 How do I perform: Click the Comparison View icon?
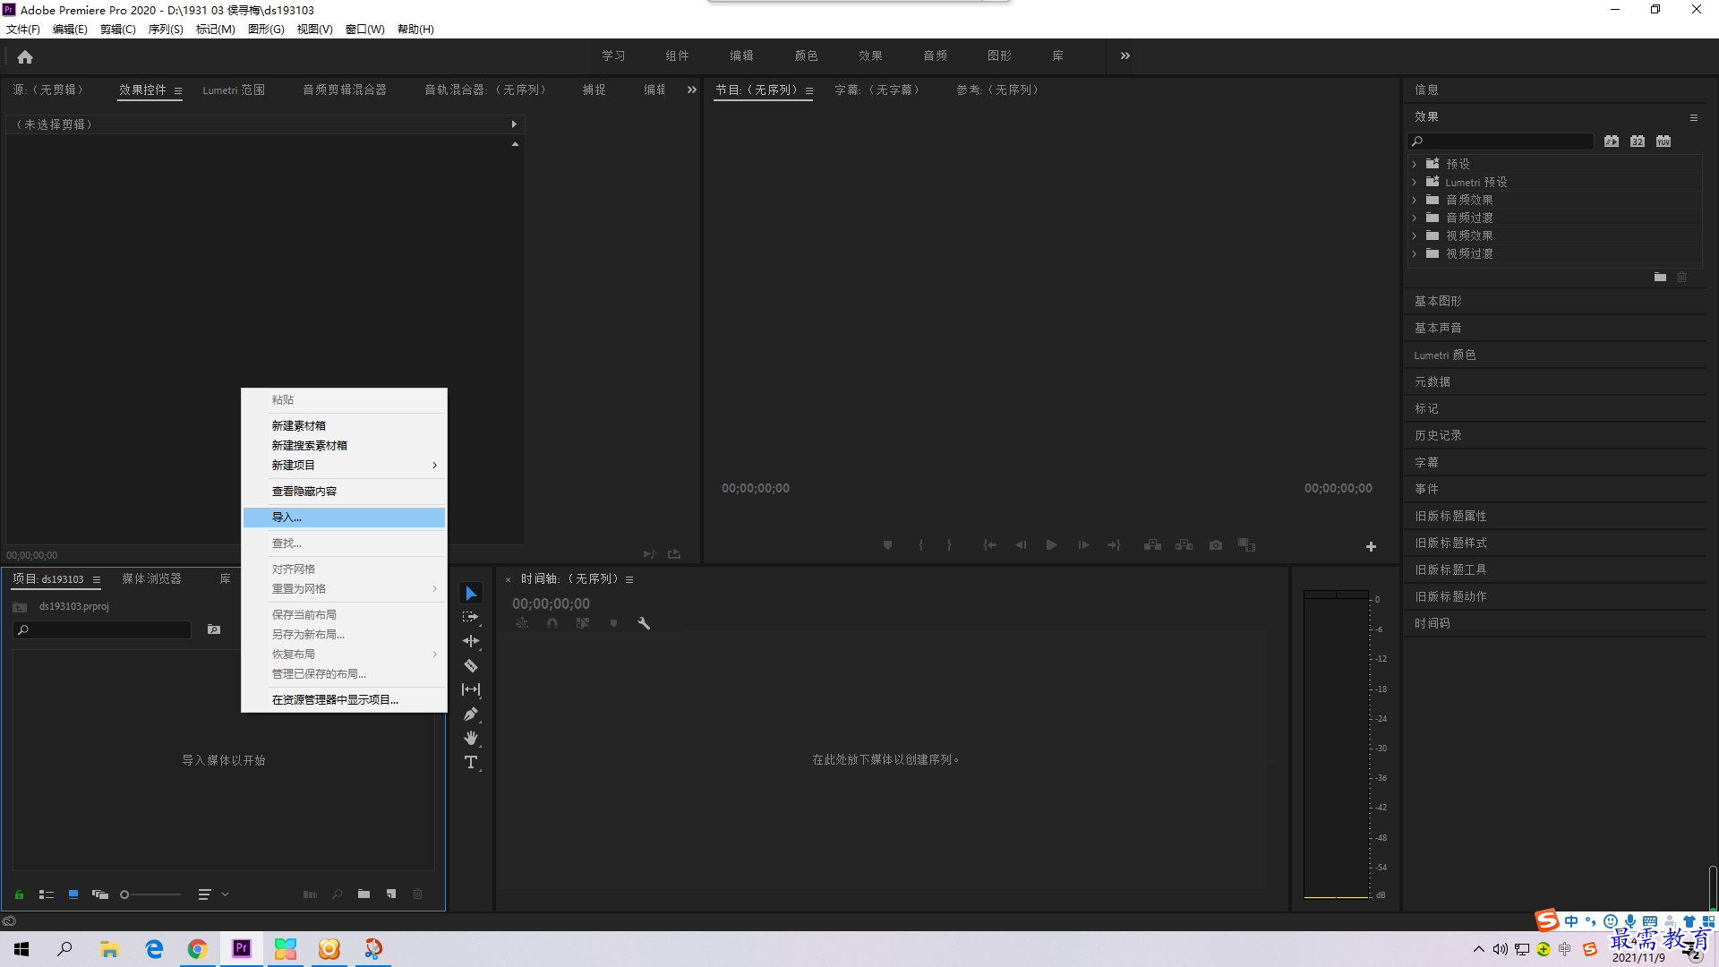1247,544
